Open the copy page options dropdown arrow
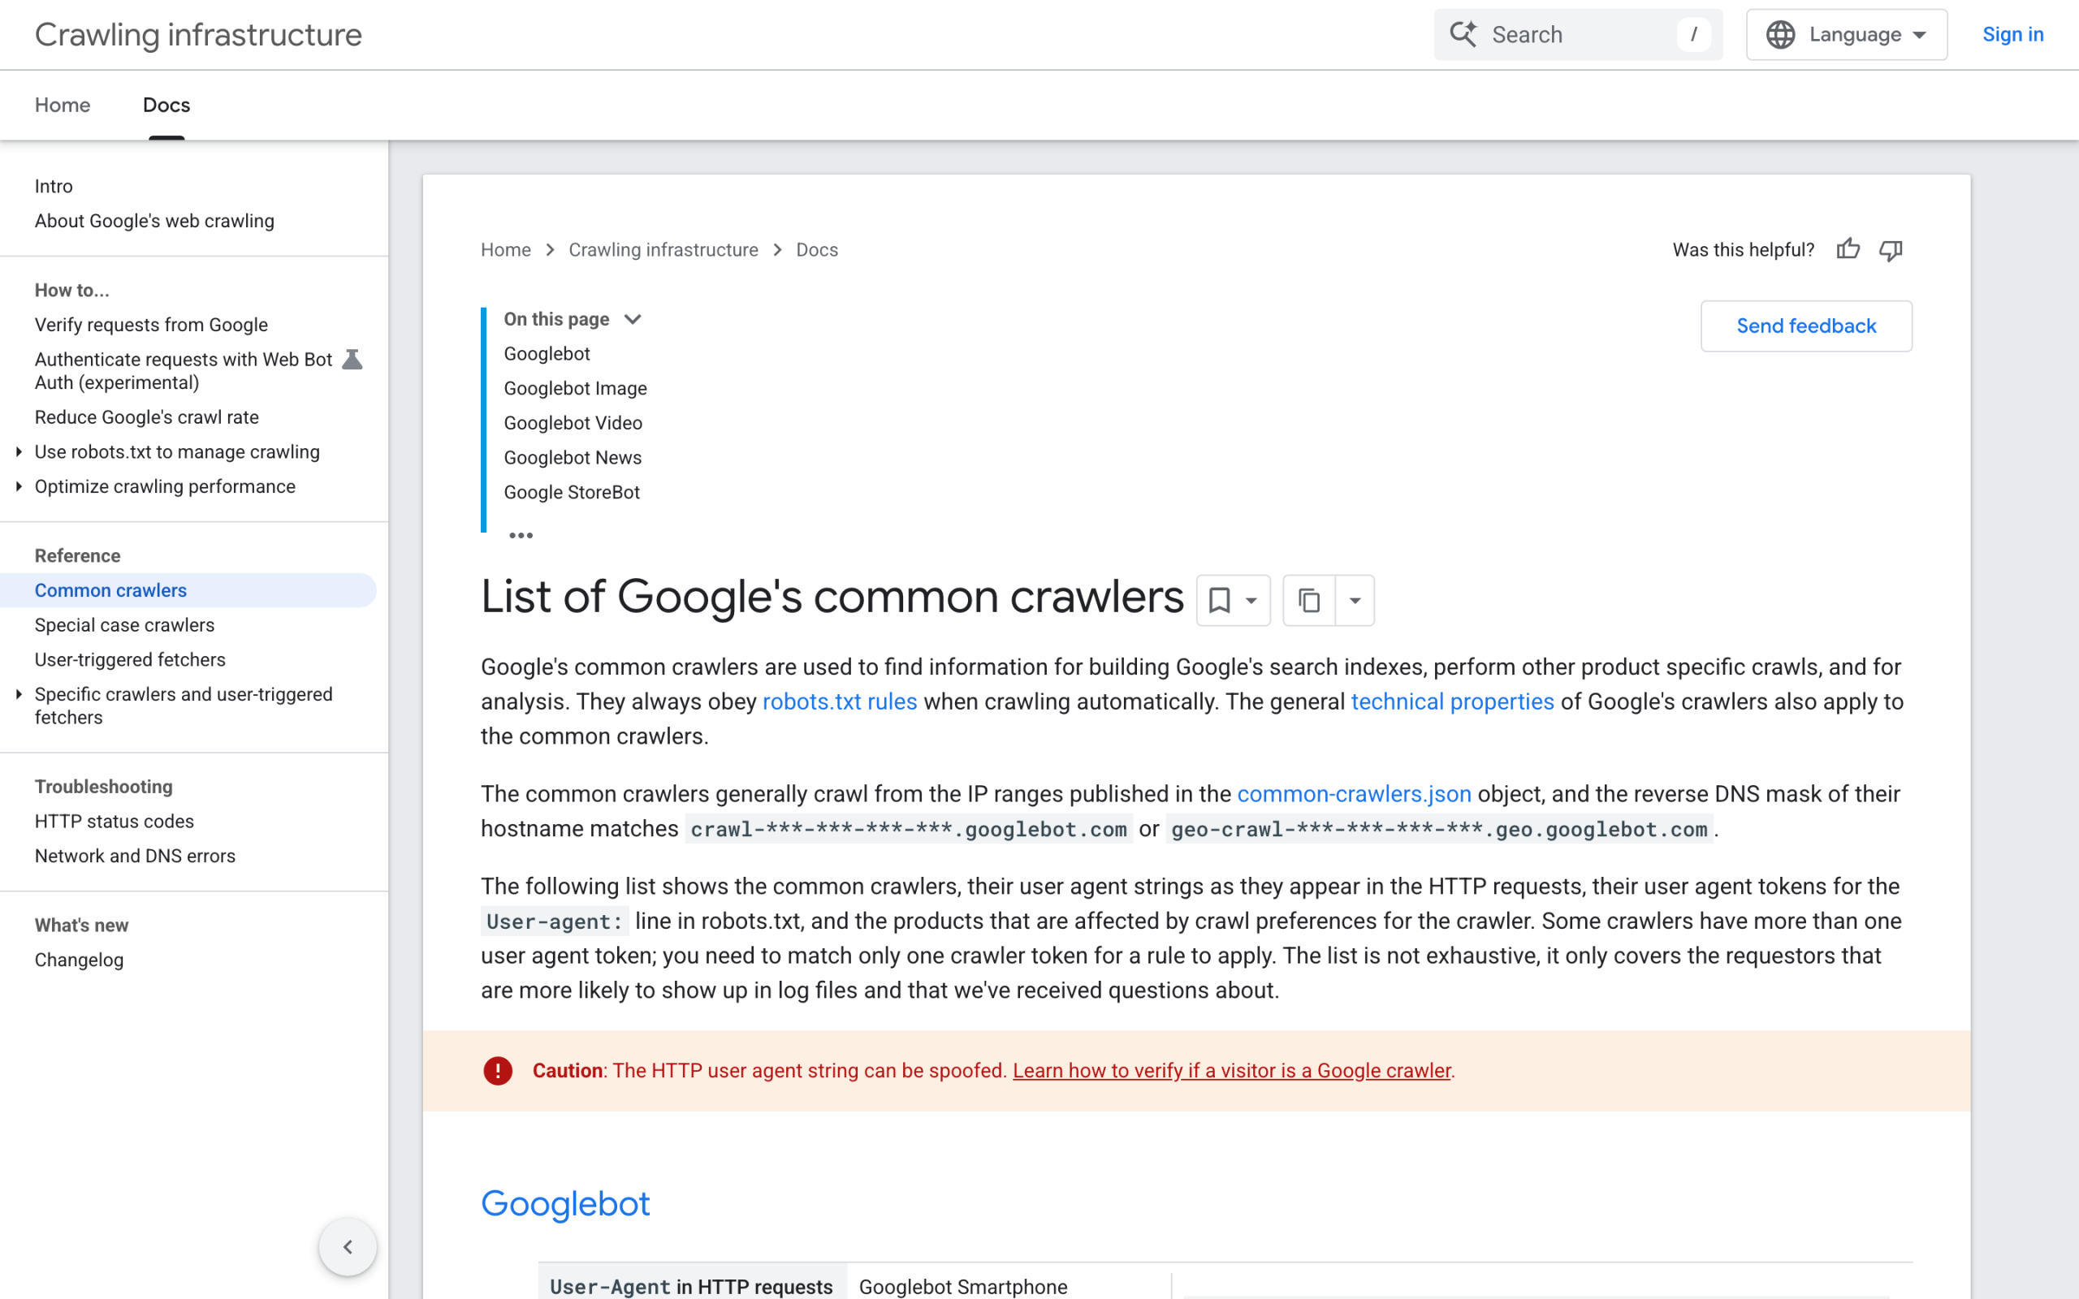Screen dimensions: 2079x1299 pyautogui.click(x=1355, y=600)
